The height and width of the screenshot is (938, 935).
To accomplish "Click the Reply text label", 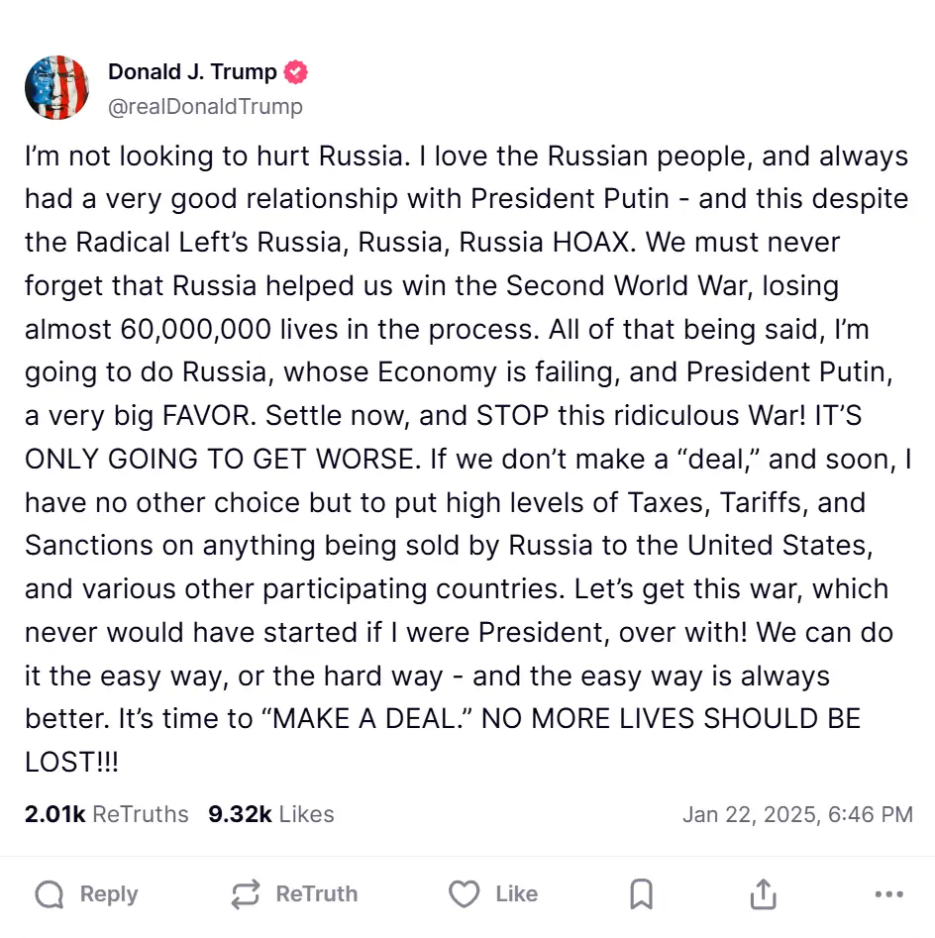I will point(109,893).
